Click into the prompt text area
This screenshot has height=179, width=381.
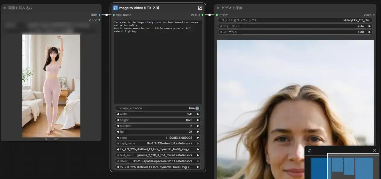[158, 62]
